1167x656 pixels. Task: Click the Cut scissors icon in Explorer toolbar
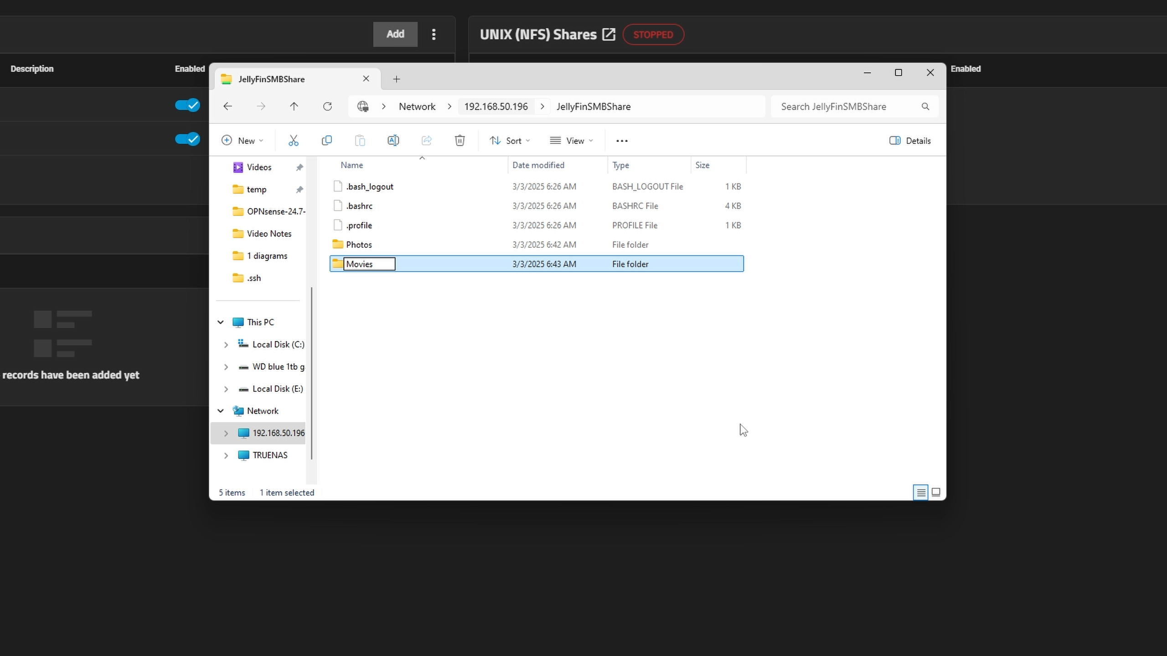point(293,141)
